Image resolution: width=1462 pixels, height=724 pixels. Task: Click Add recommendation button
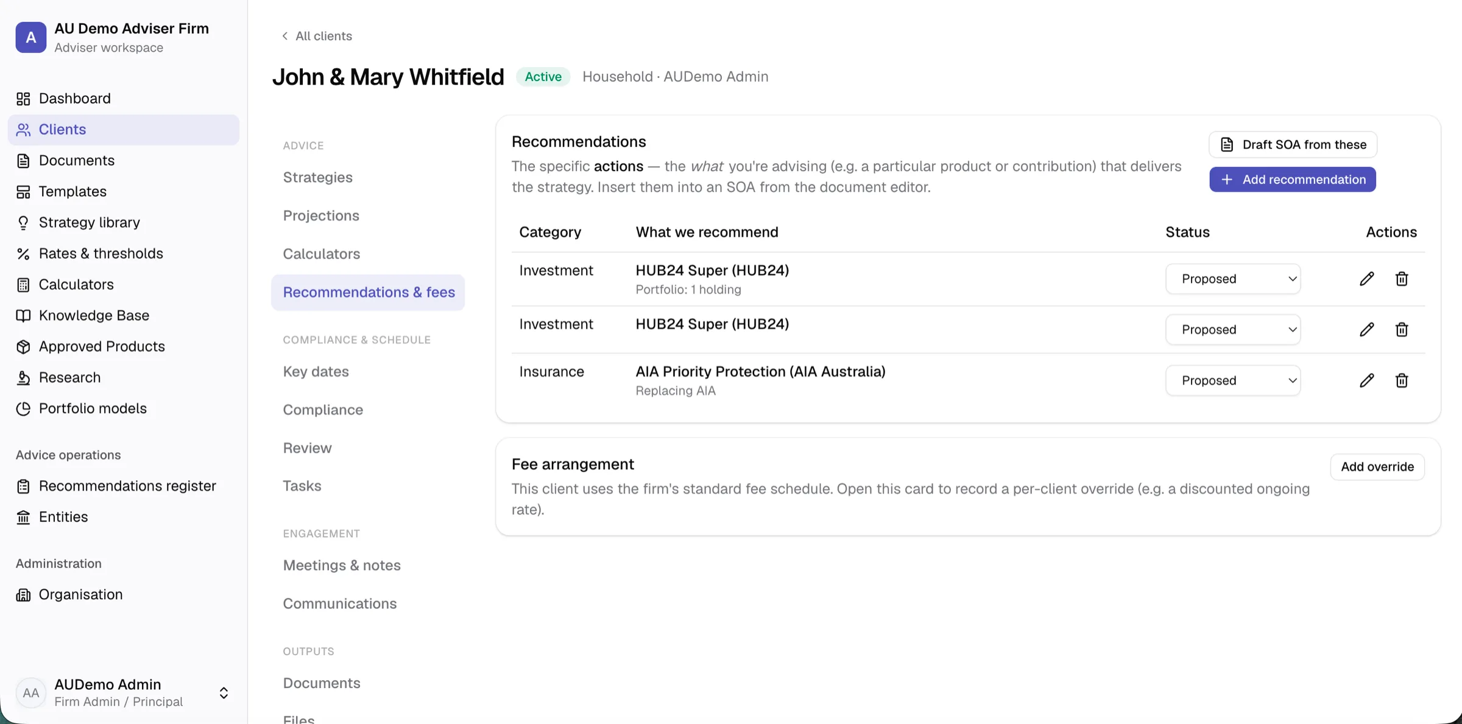coord(1293,180)
